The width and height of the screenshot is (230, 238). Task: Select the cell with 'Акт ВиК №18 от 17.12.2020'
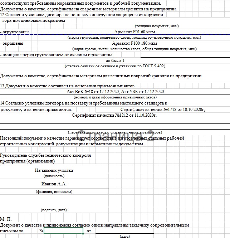[115, 92]
